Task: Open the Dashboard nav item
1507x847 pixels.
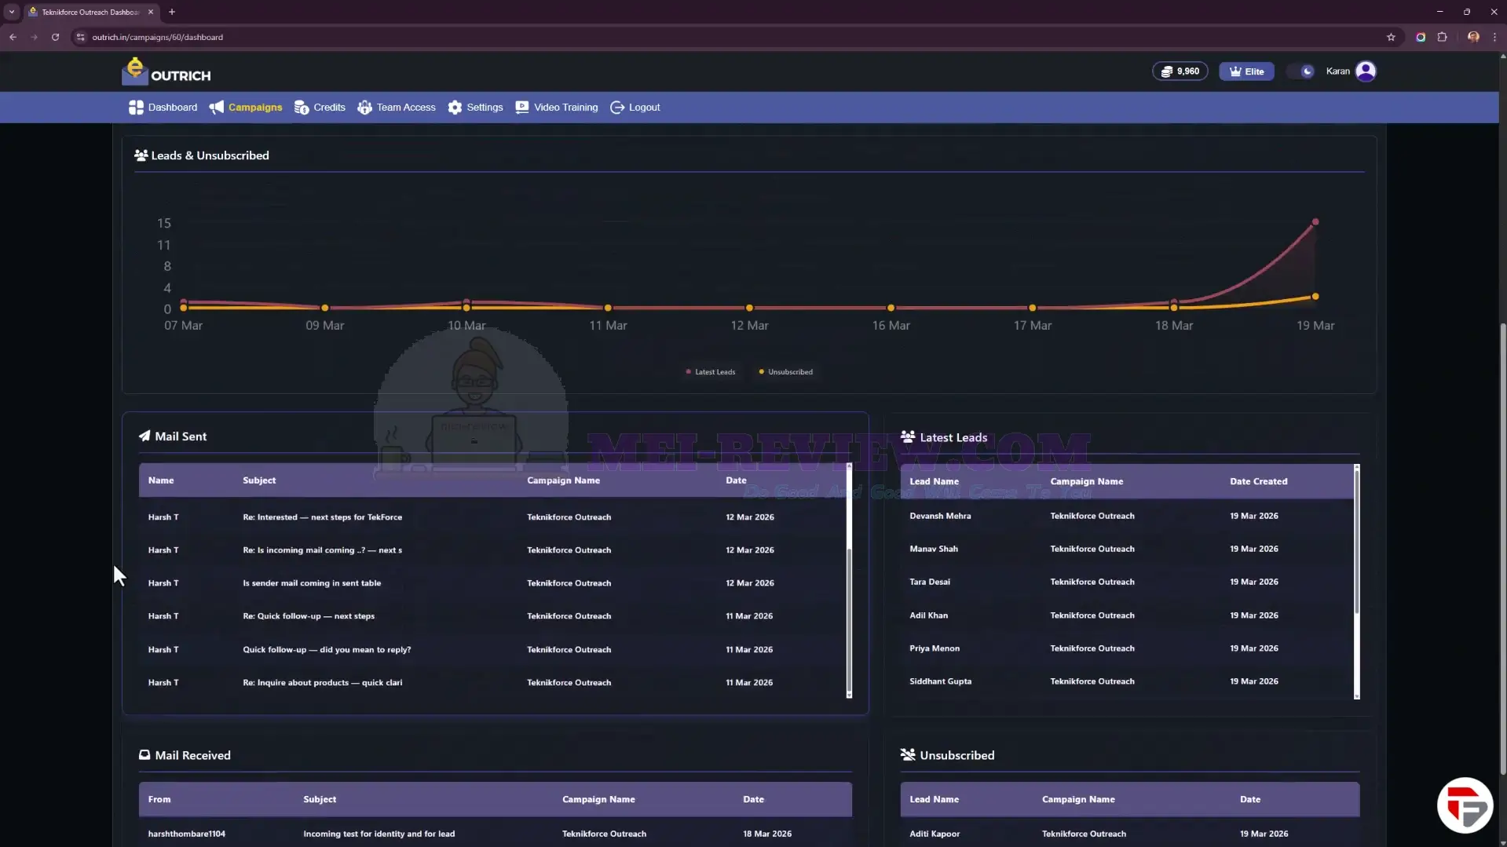Action: pos(163,108)
